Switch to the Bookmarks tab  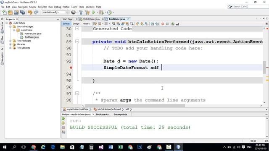(x=102, y=115)
